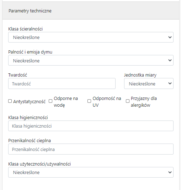181x190 pixels.
Task: Focus the Twardość text field
Action: (x=62, y=84)
